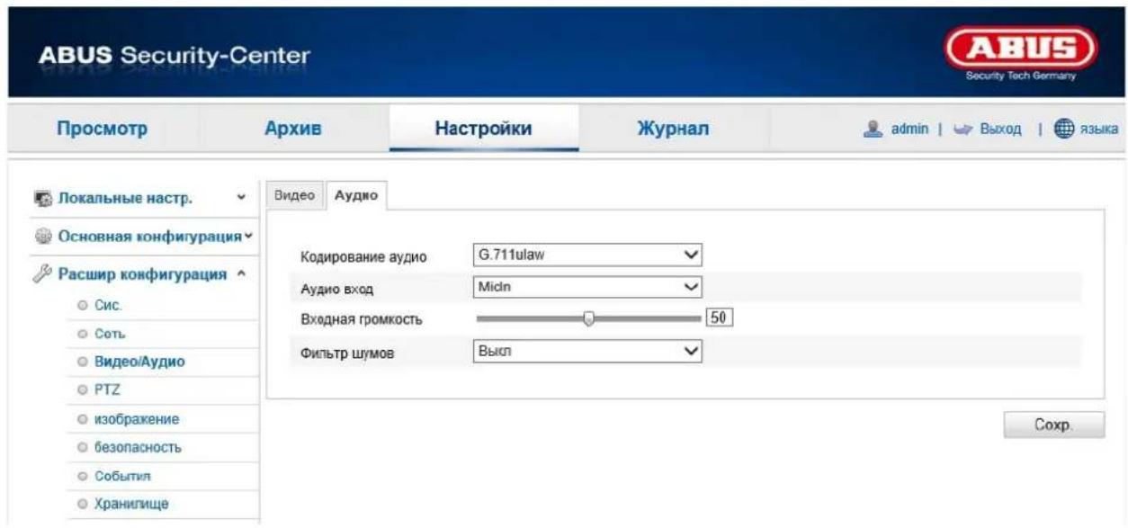Click the Фильтр шумов label
Screen dimensions: 1128x528
(x=347, y=353)
